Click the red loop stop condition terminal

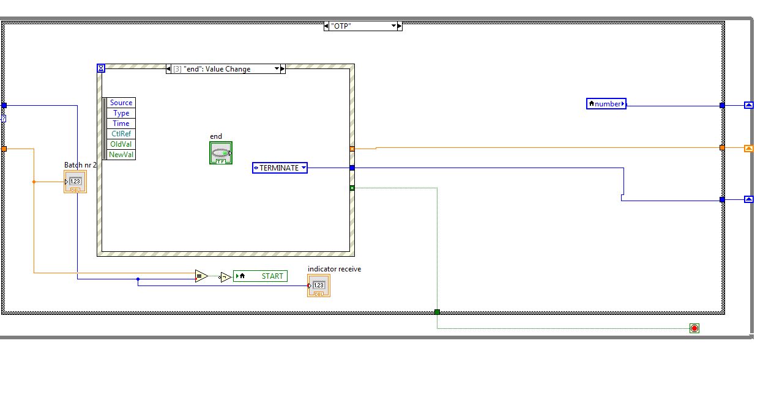(x=694, y=328)
